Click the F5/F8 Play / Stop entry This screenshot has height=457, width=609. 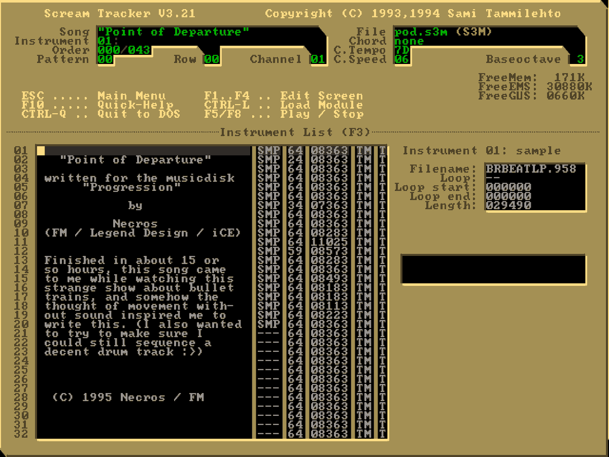coord(284,114)
